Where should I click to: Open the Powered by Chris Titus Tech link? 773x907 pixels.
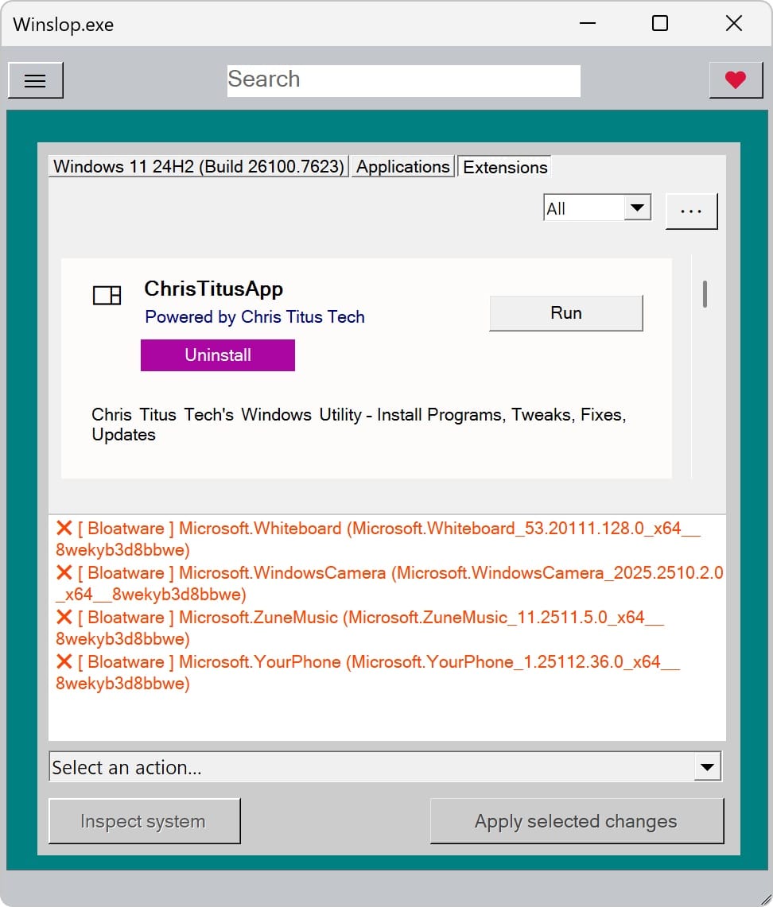(254, 317)
